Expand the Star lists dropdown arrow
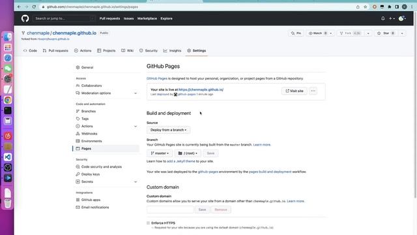This screenshot has width=417, height=235. [402, 33]
